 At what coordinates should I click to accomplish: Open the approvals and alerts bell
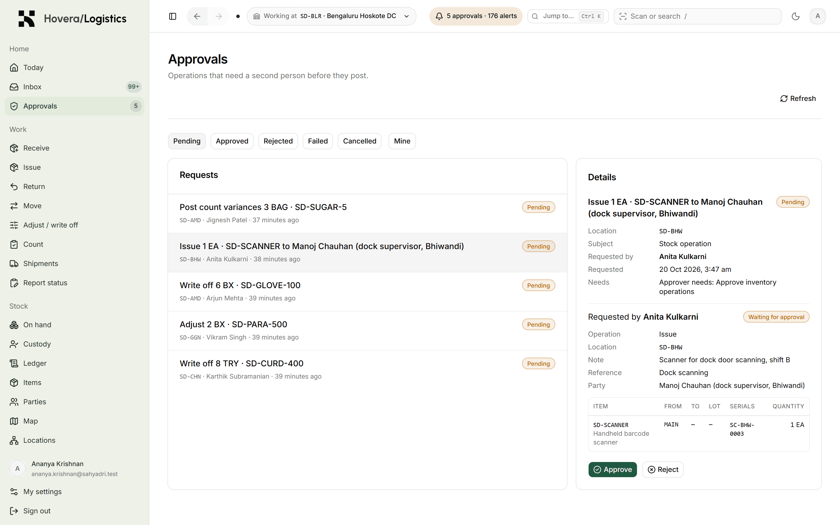pos(475,16)
